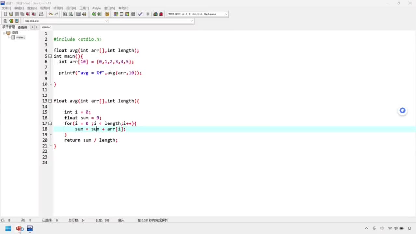Click the Delete Profiling Information icon
The width and height of the screenshot is (416, 234).
coord(161,14)
